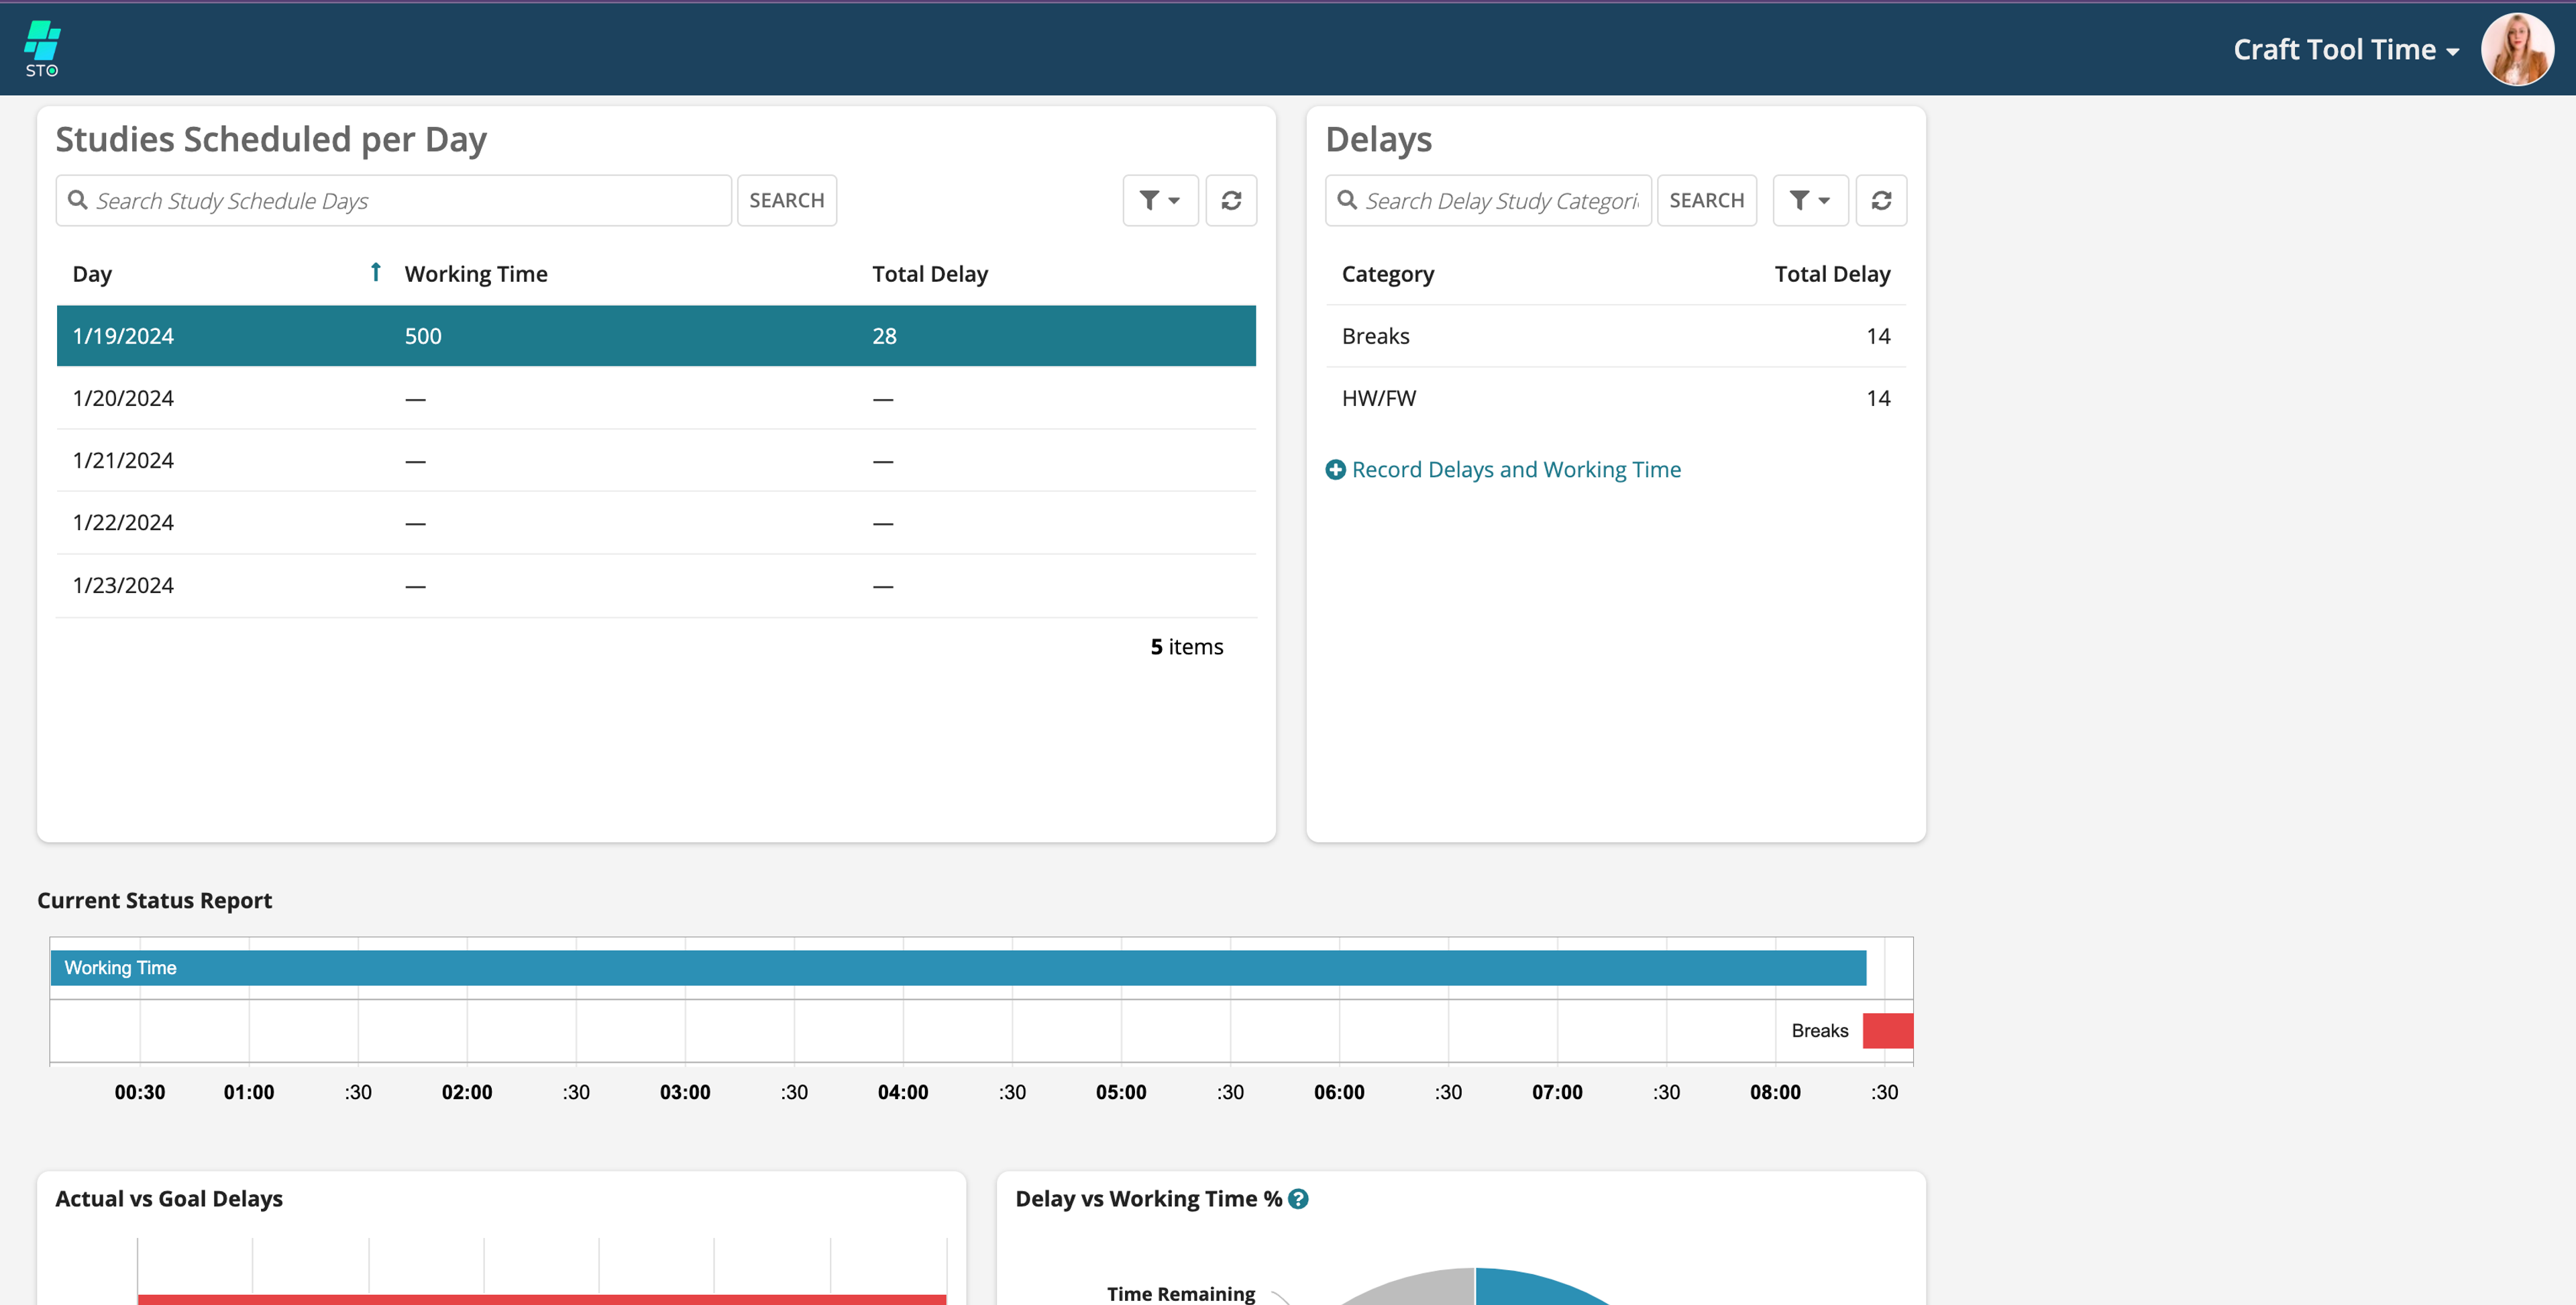This screenshot has height=1305, width=2576.
Task: Select the 1/20/2024 study row
Action: coord(656,398)
